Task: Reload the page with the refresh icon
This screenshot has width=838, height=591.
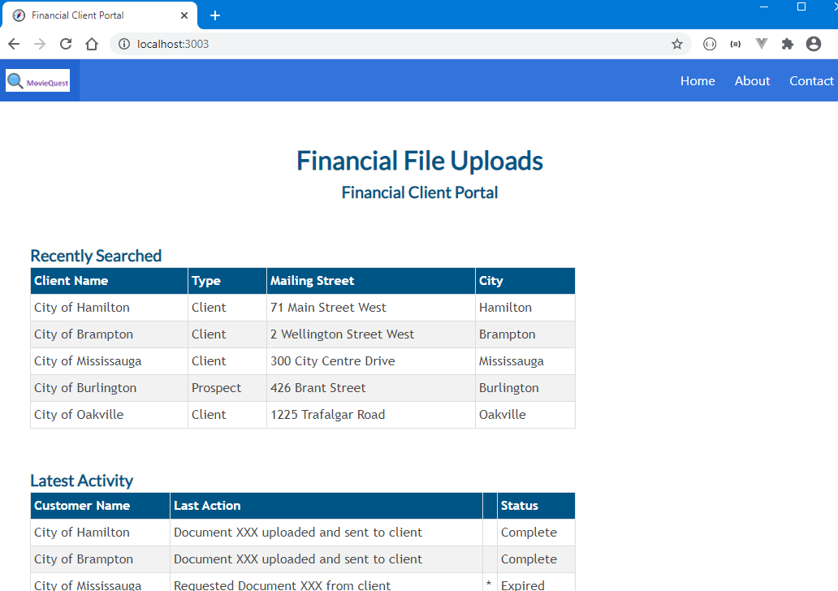Action: 65,44
